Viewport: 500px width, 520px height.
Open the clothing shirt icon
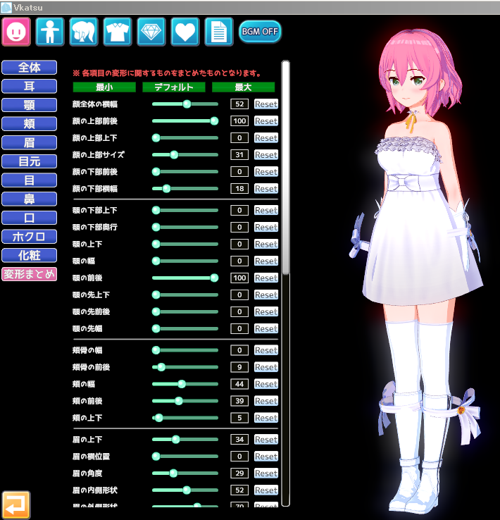pos(117,32)
